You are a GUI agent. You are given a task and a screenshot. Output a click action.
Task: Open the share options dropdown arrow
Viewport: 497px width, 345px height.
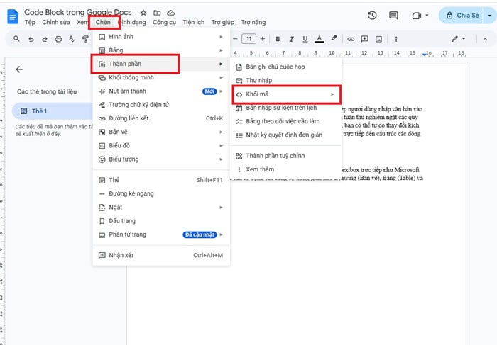click(490, 15)
